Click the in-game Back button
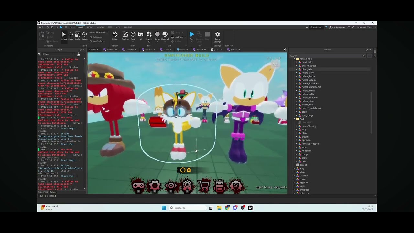The image size is (414, 233). (275, 65)
